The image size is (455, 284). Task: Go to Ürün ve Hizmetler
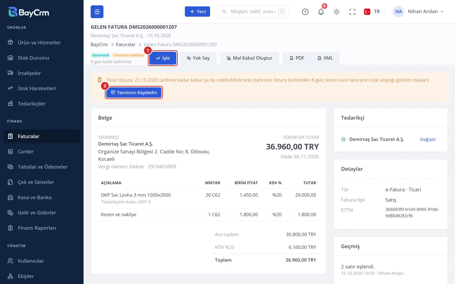pyautogui.click(x=42, y=43)
